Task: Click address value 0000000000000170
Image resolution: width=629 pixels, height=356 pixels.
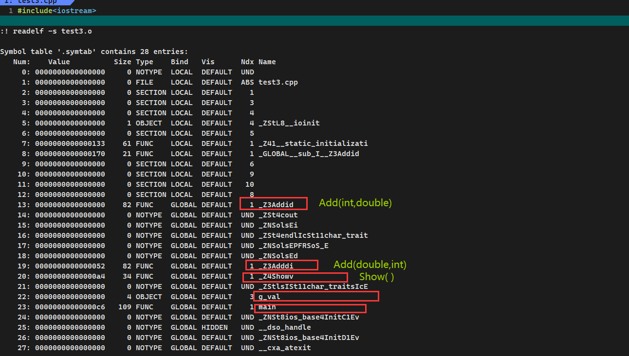Action: click(x=70, y=154)
